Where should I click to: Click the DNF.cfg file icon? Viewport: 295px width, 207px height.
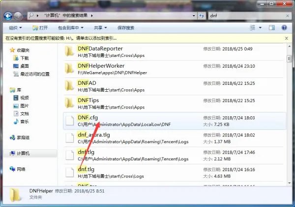tap(70, 121)
